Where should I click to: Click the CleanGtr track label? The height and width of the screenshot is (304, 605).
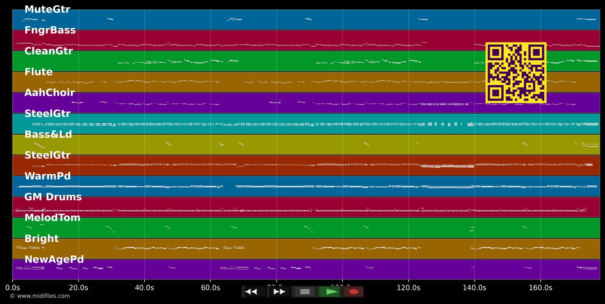(x=48, y=51)
